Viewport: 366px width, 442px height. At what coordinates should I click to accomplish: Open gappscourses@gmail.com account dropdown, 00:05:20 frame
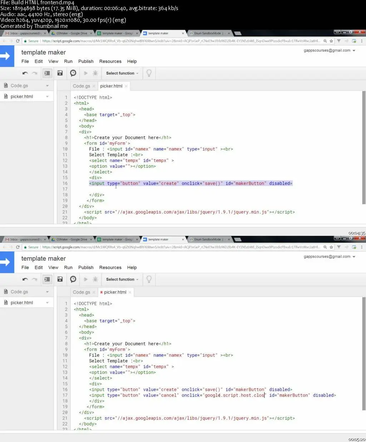(330, 257)
